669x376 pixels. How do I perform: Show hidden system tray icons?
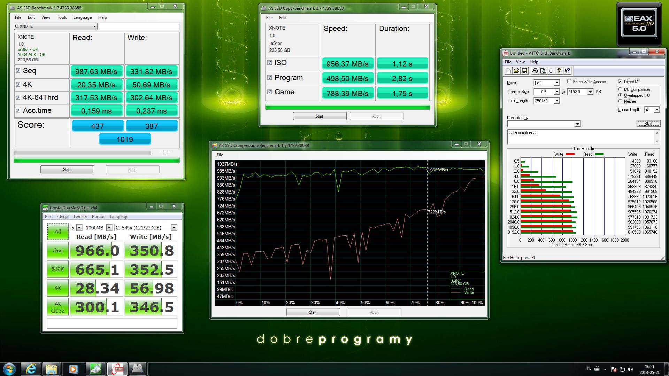606,369
